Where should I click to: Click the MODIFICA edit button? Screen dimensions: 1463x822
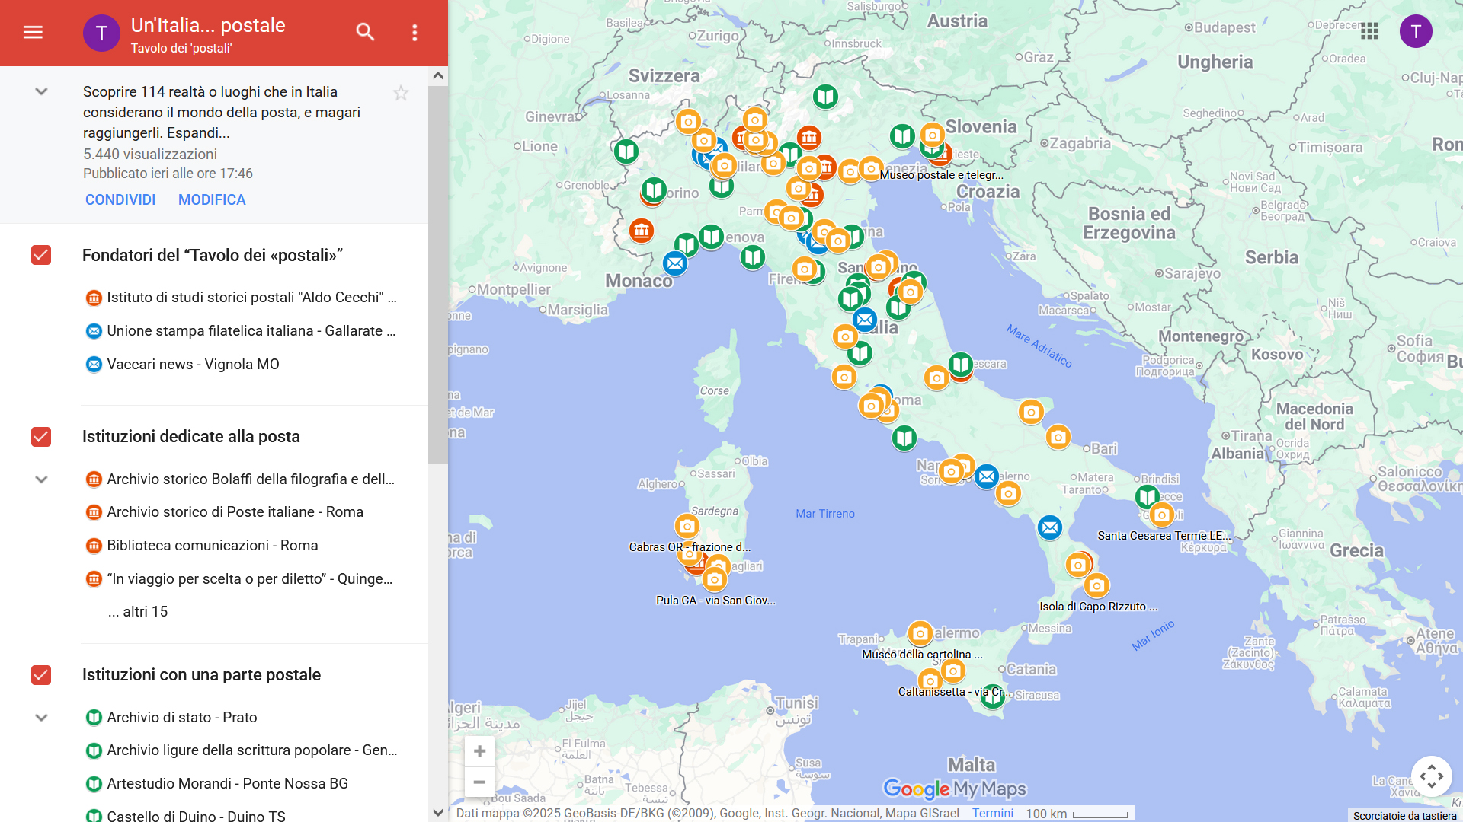coord(212,200)
